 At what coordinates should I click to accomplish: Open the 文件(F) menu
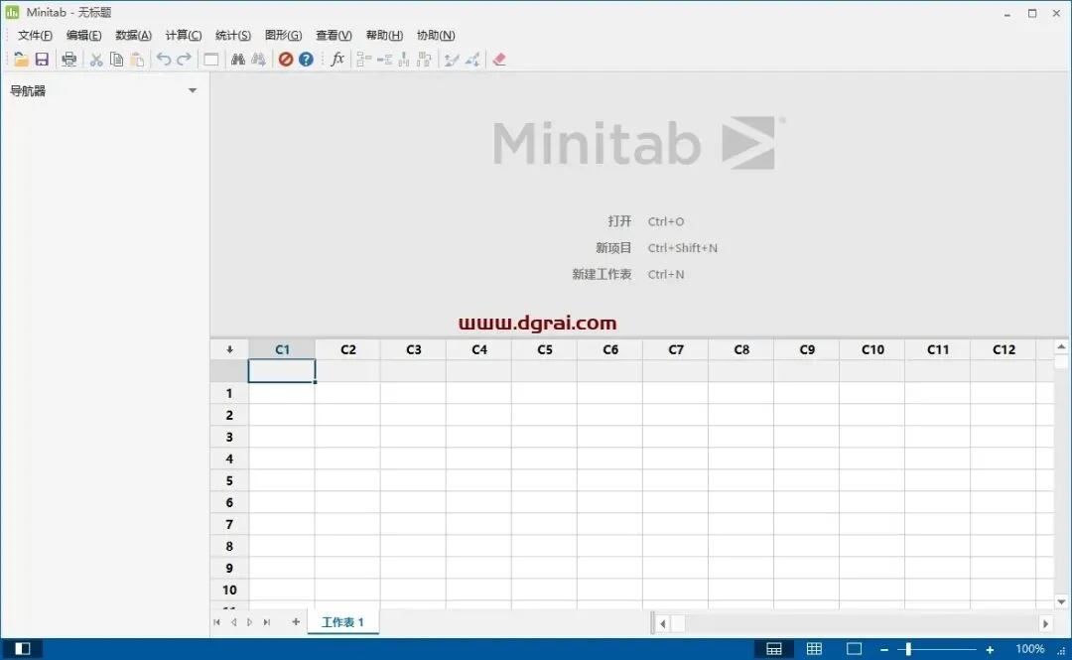click(x=35, y=35)
